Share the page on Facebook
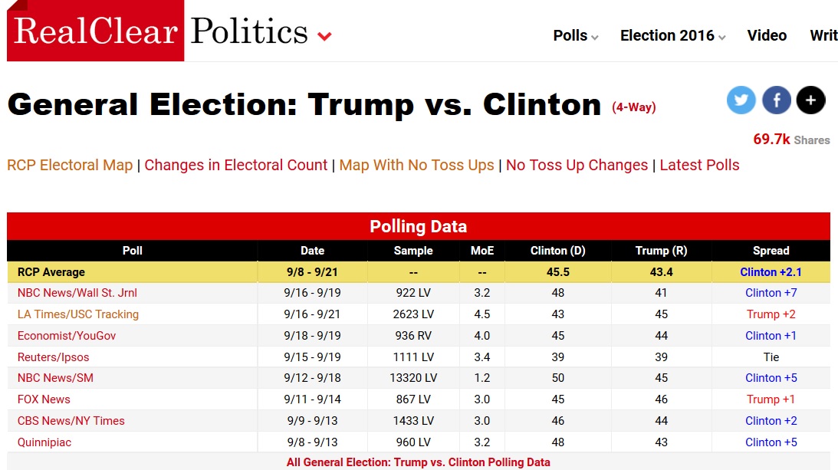Screen dimensions: 838x470 coord(776,100)
